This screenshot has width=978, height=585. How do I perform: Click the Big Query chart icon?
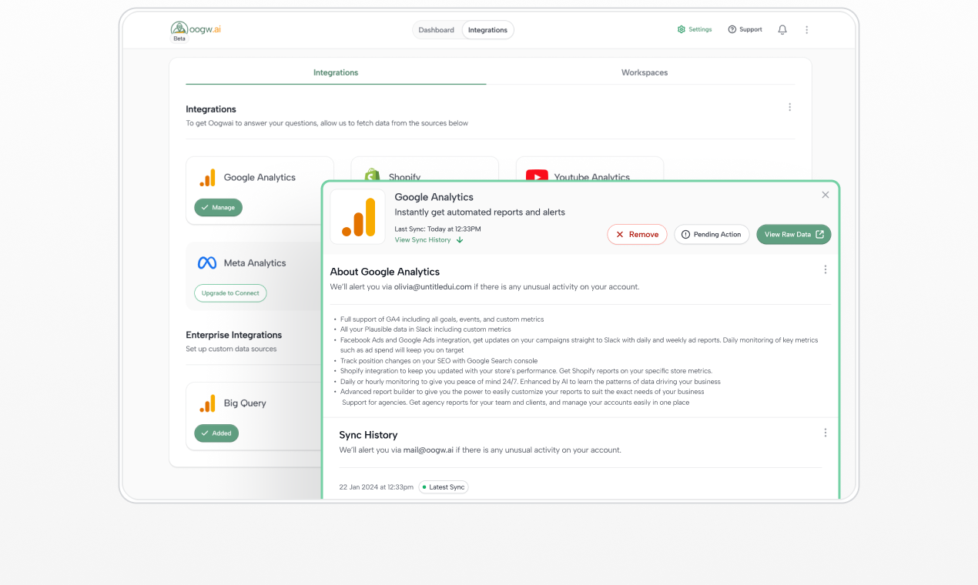click(206, 402)
